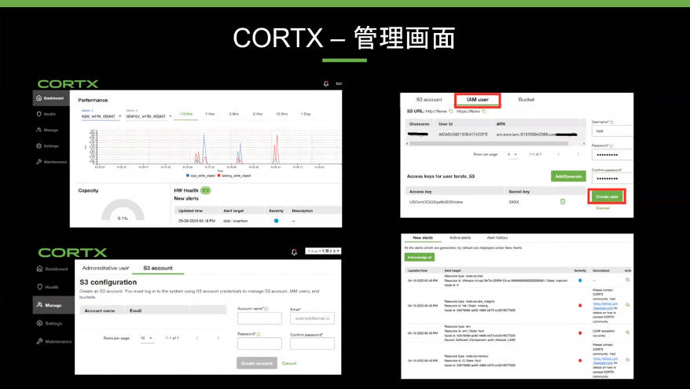This screenshot has height=389, width=690.
Task: Open the New alerts tab
Action: pyautogui.click(x=423, y=237)
